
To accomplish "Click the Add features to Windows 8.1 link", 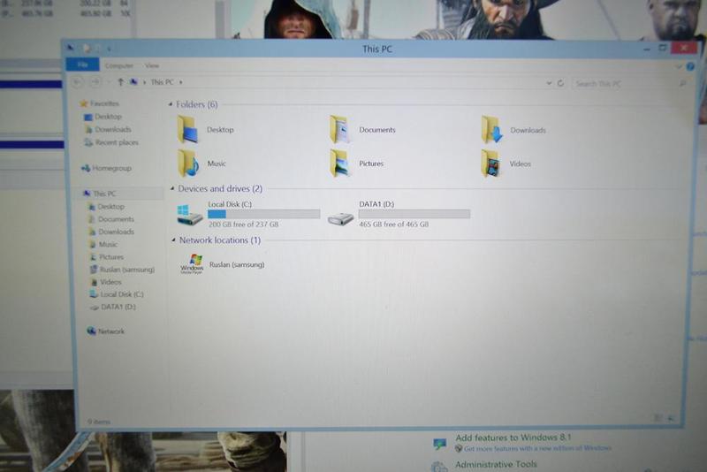I will pos(513,438).
